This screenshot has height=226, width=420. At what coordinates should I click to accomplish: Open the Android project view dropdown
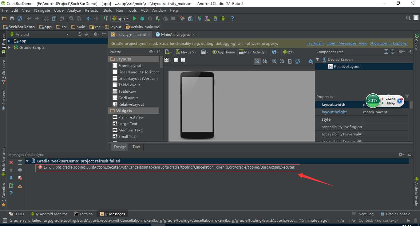(x=39, y=34)
